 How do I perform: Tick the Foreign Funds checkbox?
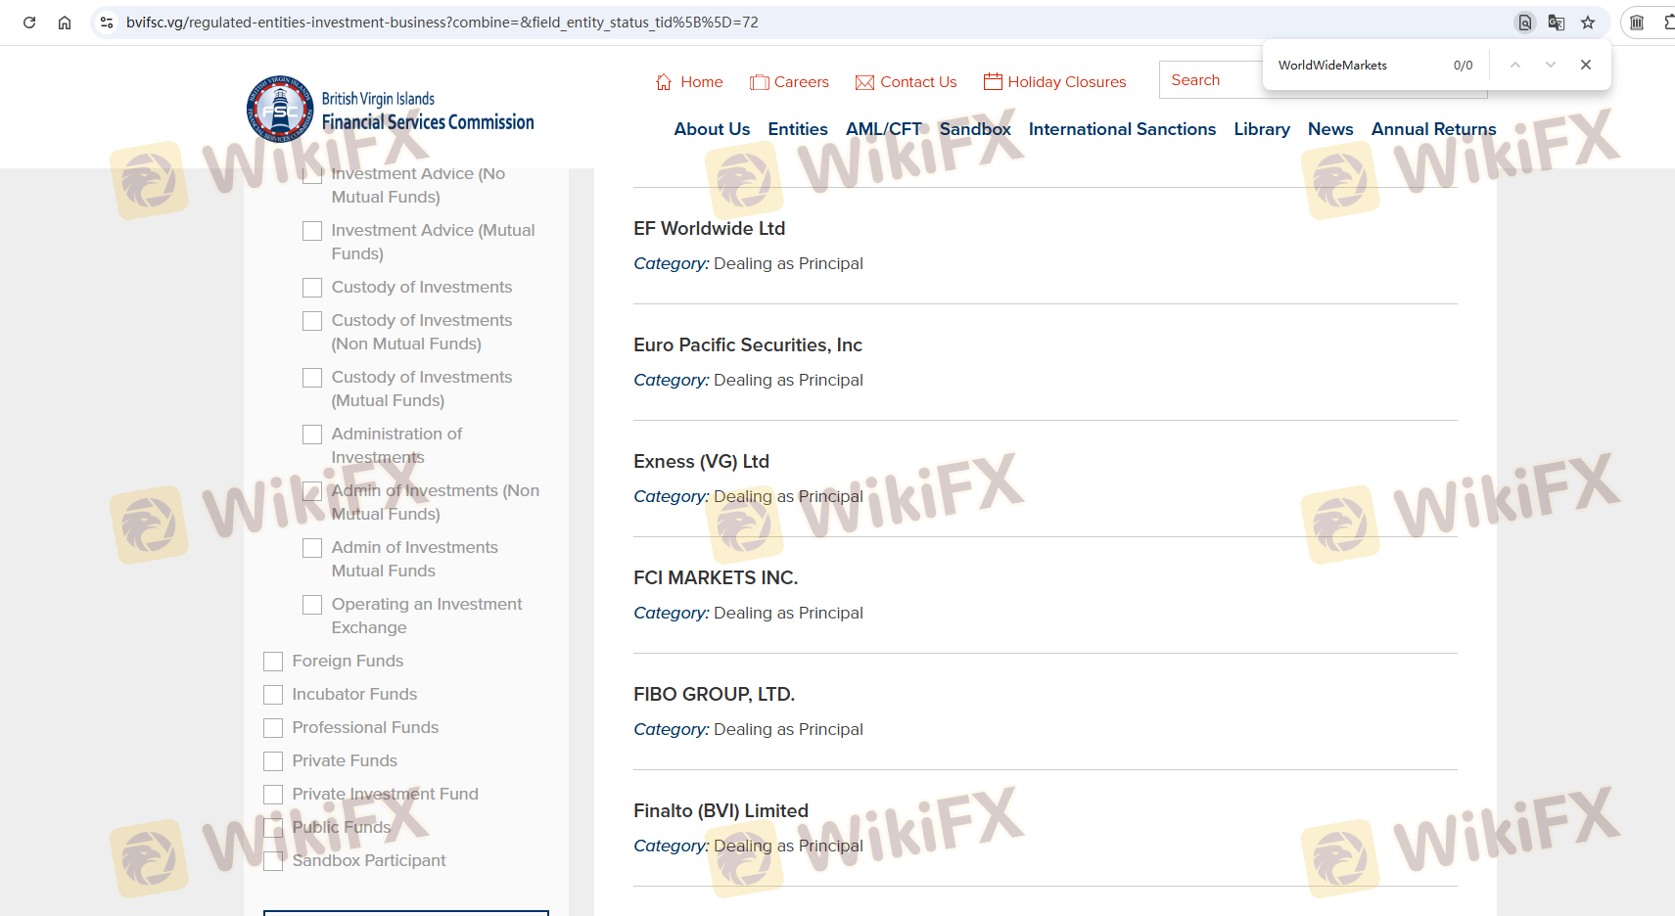point(273,662)
